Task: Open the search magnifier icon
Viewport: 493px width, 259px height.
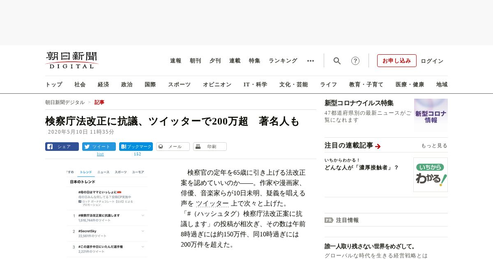Action: point(337,61)
